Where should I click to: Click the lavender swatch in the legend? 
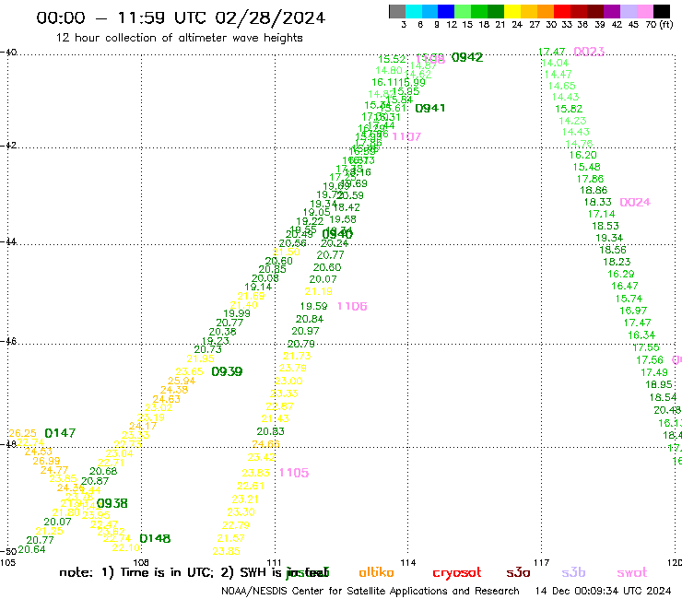coord(628,11)
